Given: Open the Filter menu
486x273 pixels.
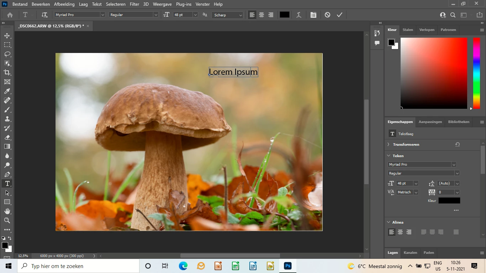Looking at the screenshot, I should (x=134, y=4).
